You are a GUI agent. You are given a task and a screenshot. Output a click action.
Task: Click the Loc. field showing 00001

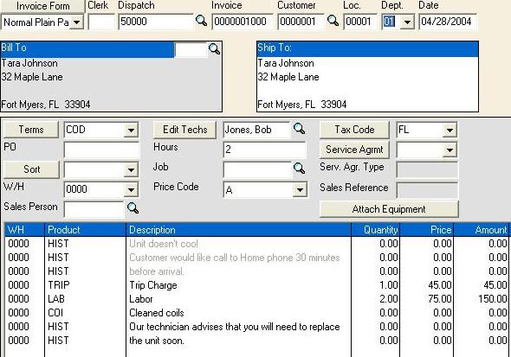[x=359, y=22]
